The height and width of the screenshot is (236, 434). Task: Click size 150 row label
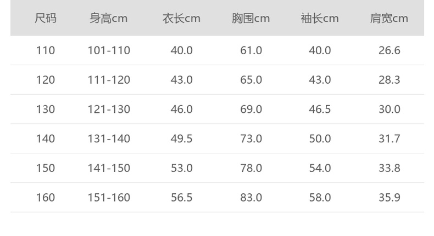pyautogui.click(x=46, y=168)
